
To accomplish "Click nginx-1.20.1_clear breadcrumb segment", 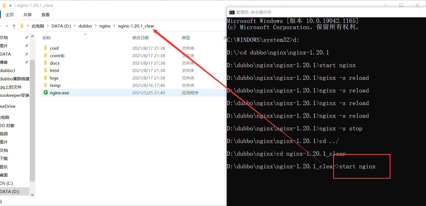I will 136,26.
